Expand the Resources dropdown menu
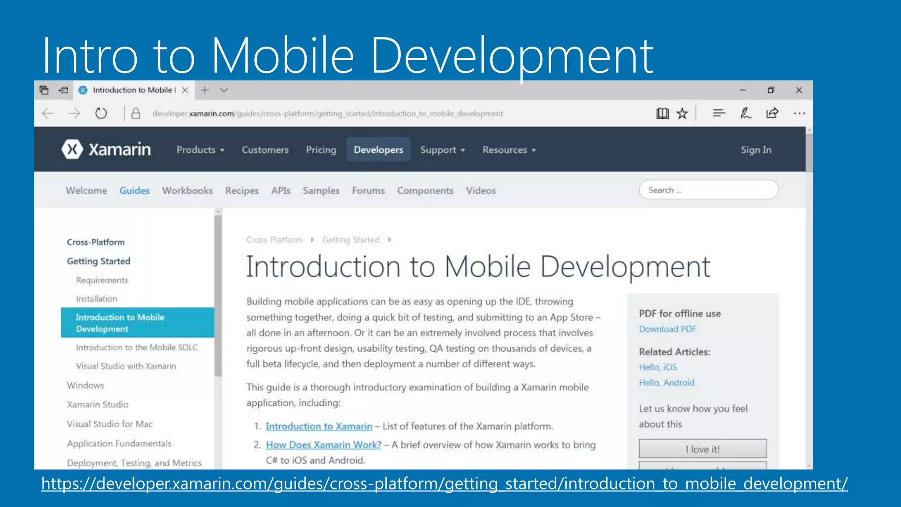Image resolution: width=901 pixels, height=507 pixels. [x=509, y=150]
